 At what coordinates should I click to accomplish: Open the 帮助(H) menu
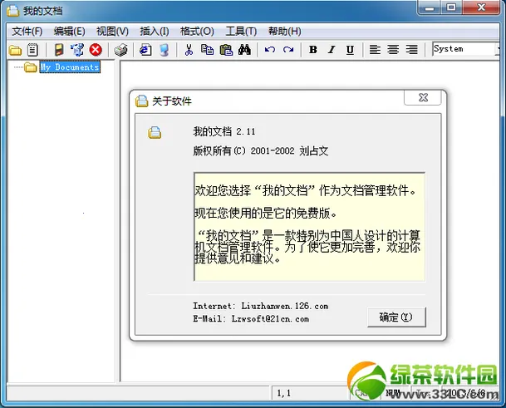point(284,32)
